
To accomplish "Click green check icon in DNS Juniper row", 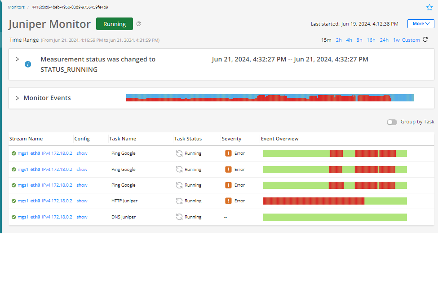I will [x=13, y=217].
